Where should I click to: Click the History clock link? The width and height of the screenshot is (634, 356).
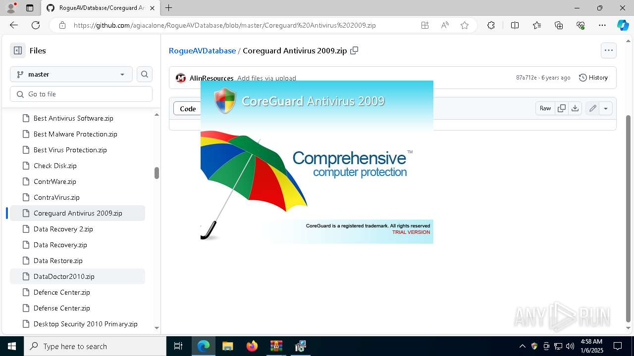[593, 78]
